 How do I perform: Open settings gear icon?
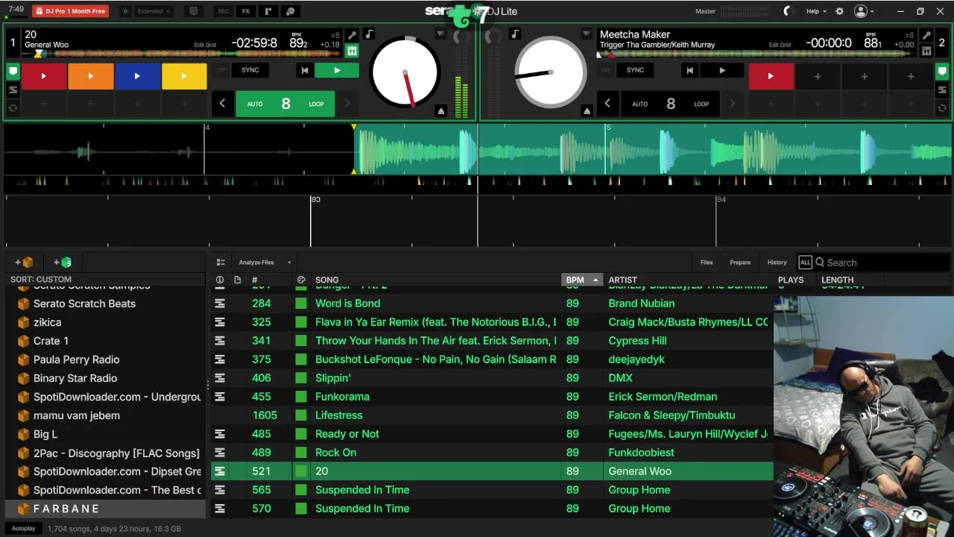839,11
